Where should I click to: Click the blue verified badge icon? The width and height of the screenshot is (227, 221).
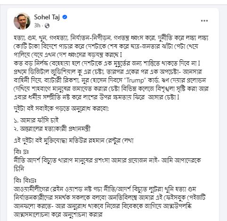tap(65, 17)
